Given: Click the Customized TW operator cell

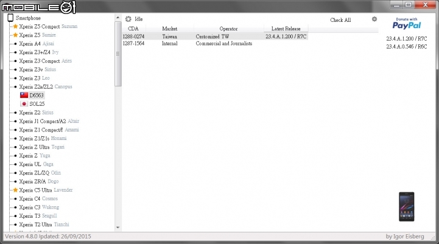Looking at the screenshot, I should [212, 37].
